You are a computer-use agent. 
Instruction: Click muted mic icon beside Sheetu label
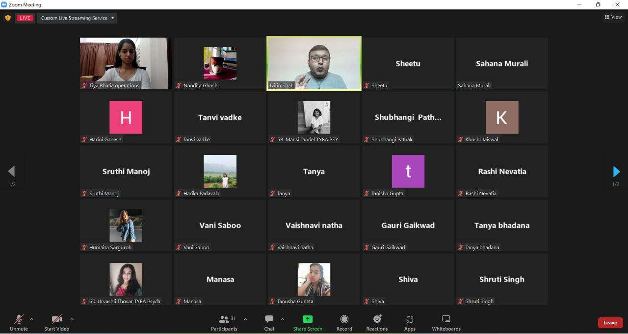[x=366, y=85]
